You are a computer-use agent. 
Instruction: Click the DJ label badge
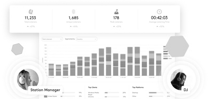point(186,90)
